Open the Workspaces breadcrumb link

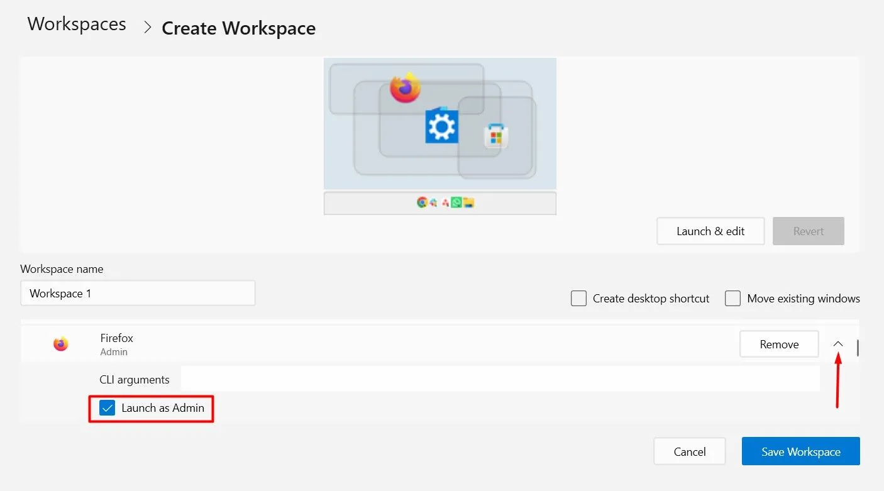[76, 24]
